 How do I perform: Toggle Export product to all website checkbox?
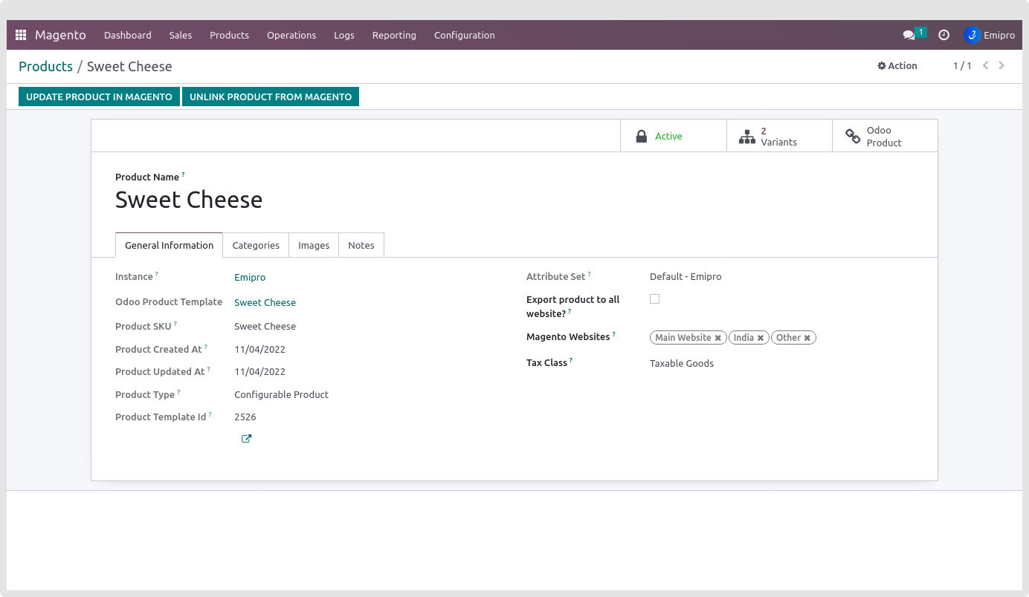coord(654,299)
